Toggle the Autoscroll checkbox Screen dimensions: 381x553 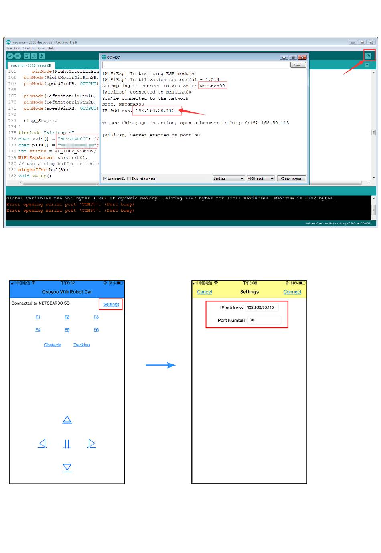tap(105, 179)
